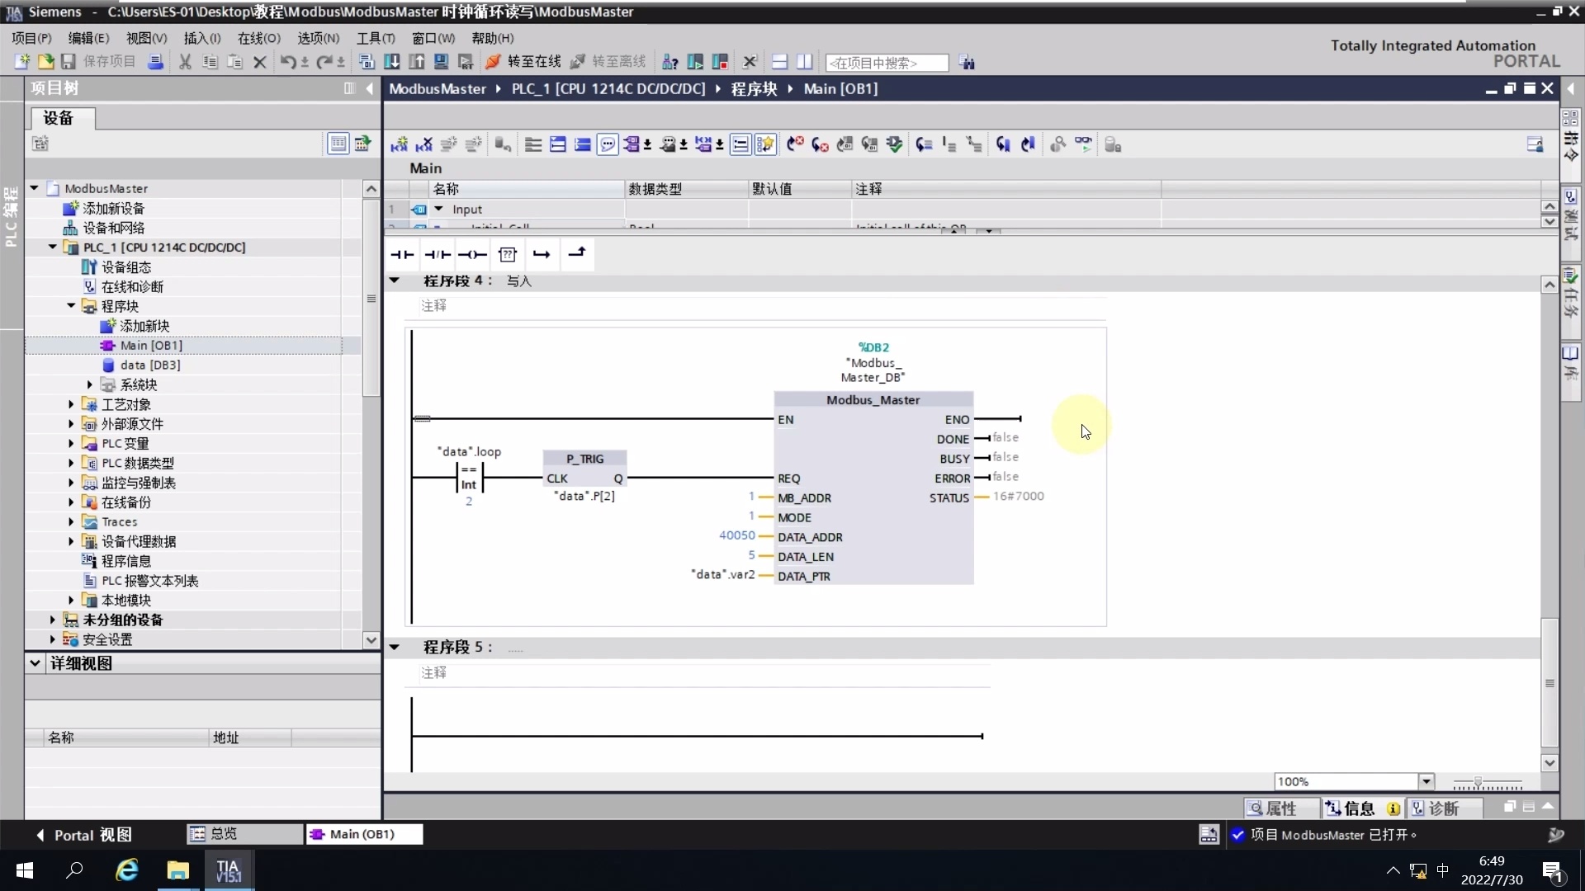Open the 100% zoom level dropdown
The image size is (1585, 891).
[x=1426, y=781]
